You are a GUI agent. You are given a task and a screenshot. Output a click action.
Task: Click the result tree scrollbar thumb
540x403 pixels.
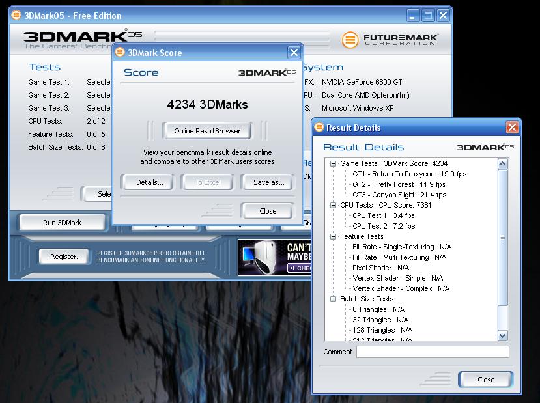pyautogui.click(x=502, y=238)
